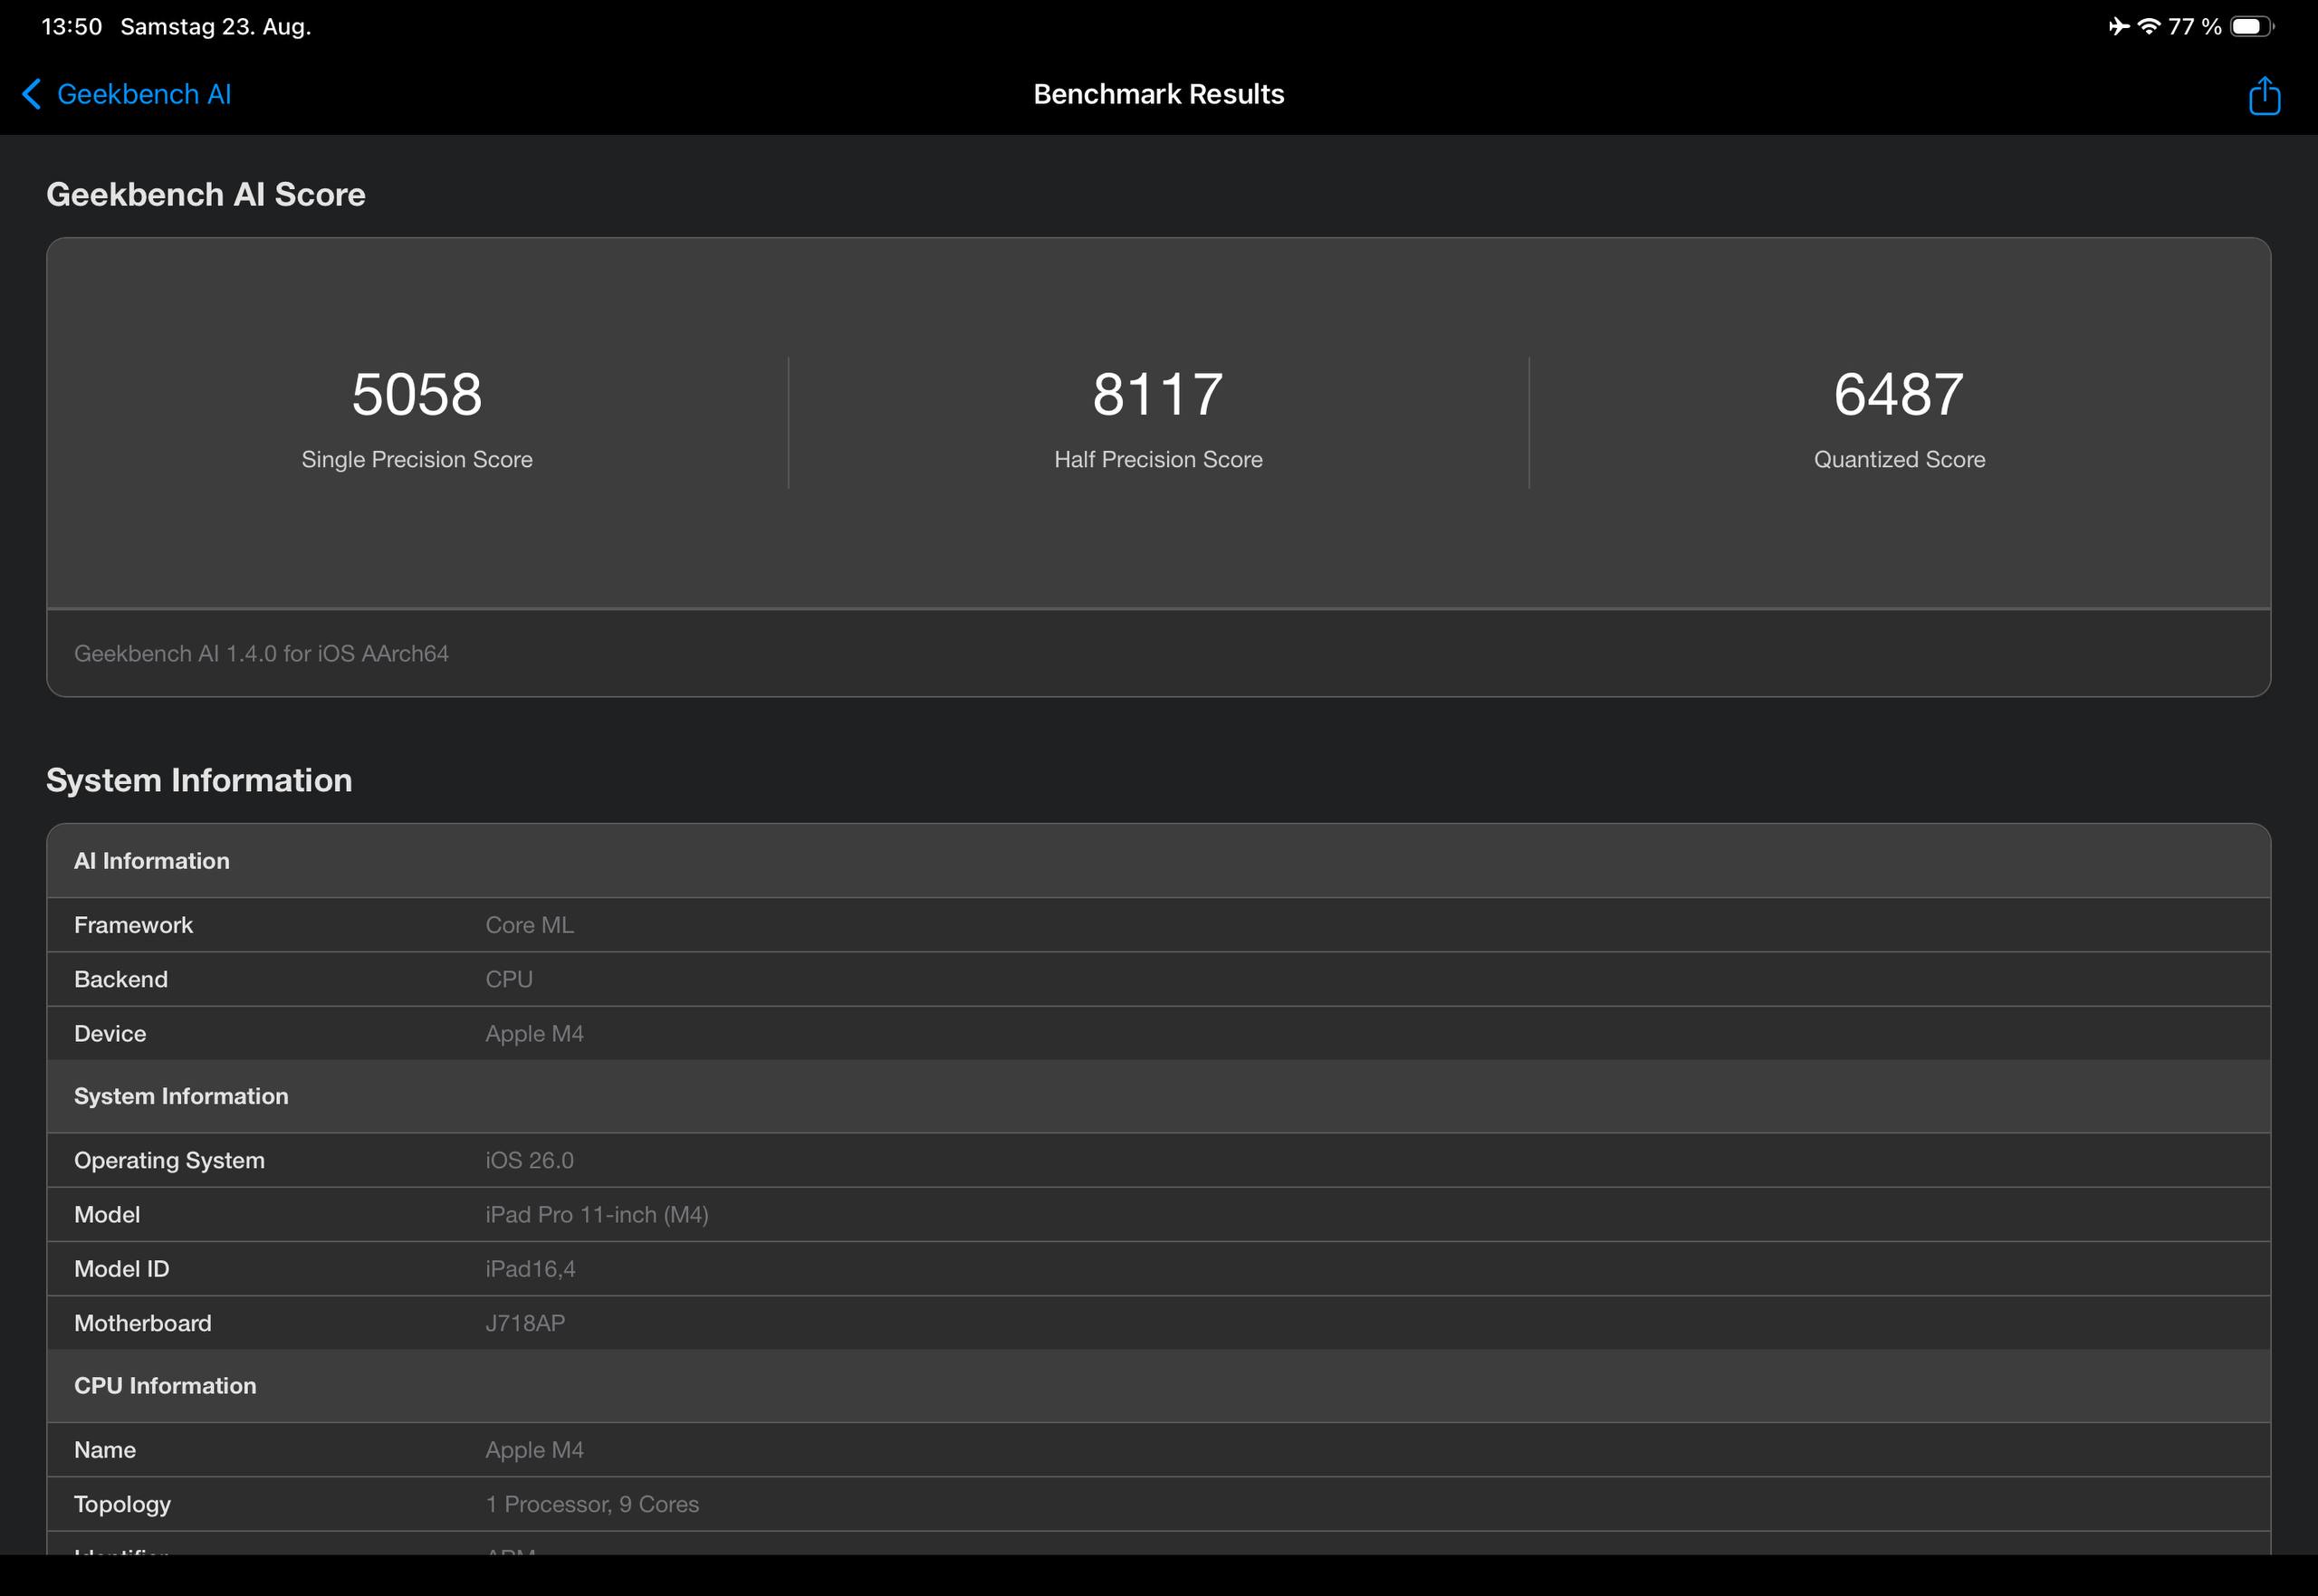Select the iOS 26.0 value
This screenshot has width=2318, height=1596.
coord(529,1160)
